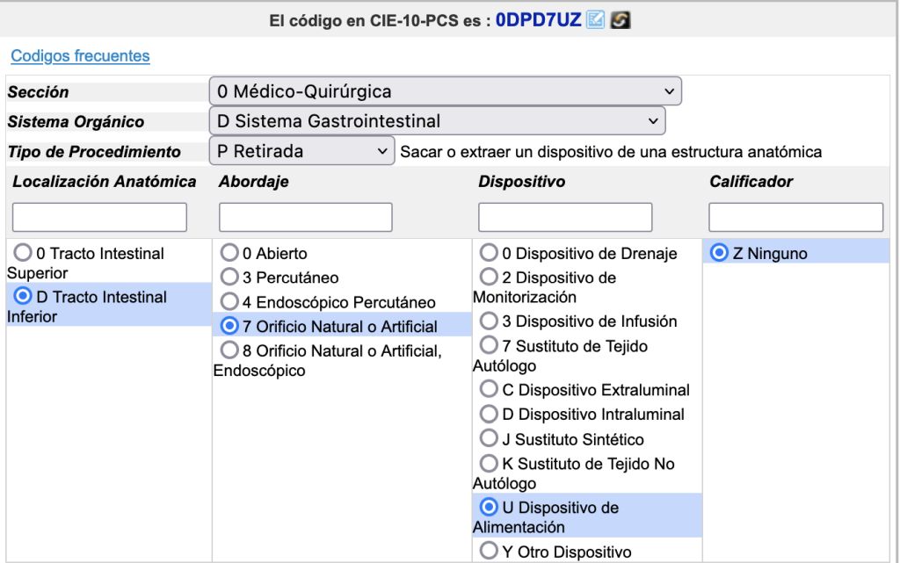The image size is (900, 563).
Task: Select Y Otro Dispositivo radio
Action: pyautogui.click(x=489, y=552)
